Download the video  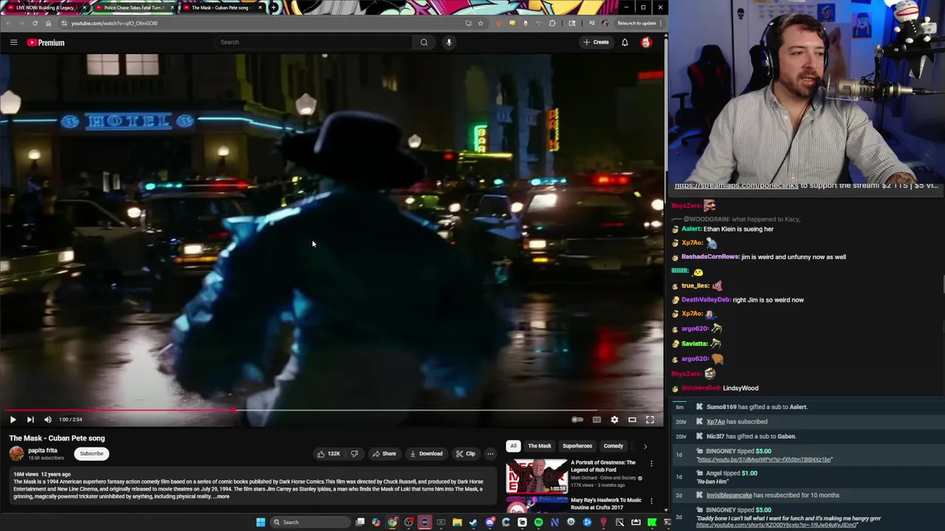point(426,454)
